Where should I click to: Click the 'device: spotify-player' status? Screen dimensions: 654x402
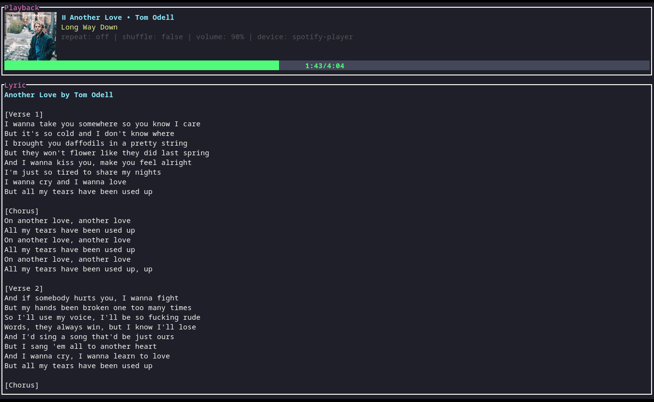coord(305,37)
